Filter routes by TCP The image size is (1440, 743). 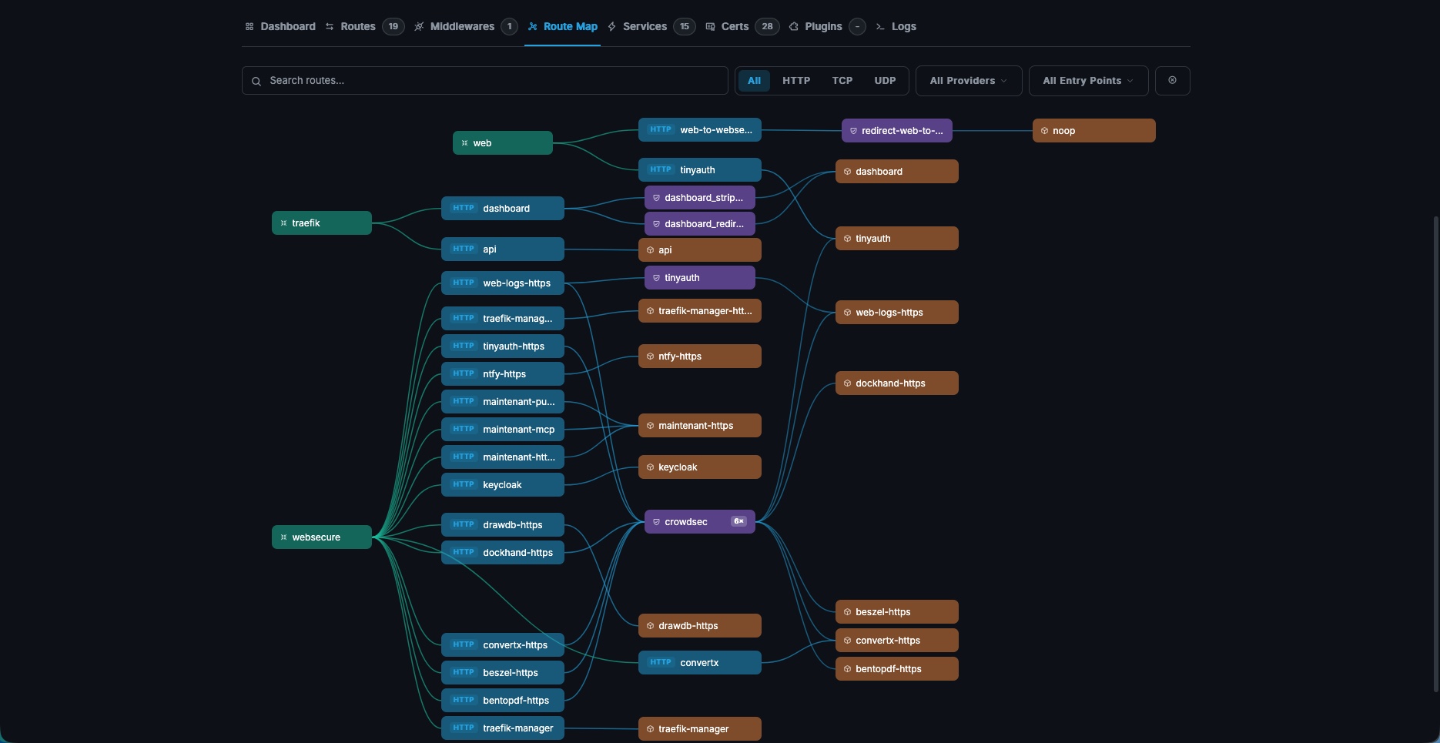click(842, 80)
